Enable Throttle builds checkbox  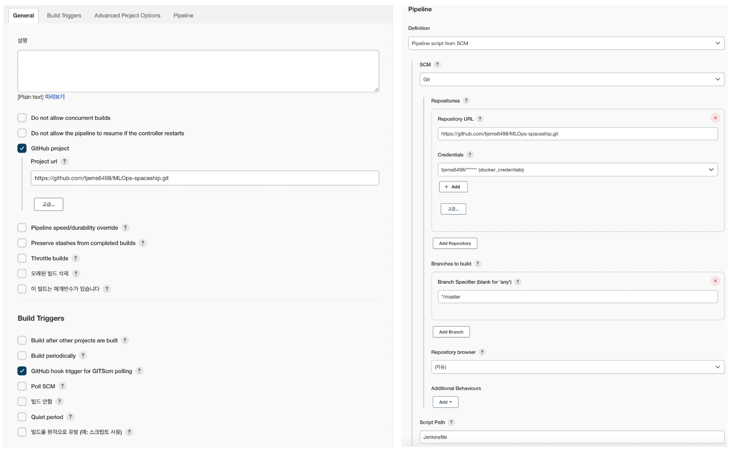(22, 258)
